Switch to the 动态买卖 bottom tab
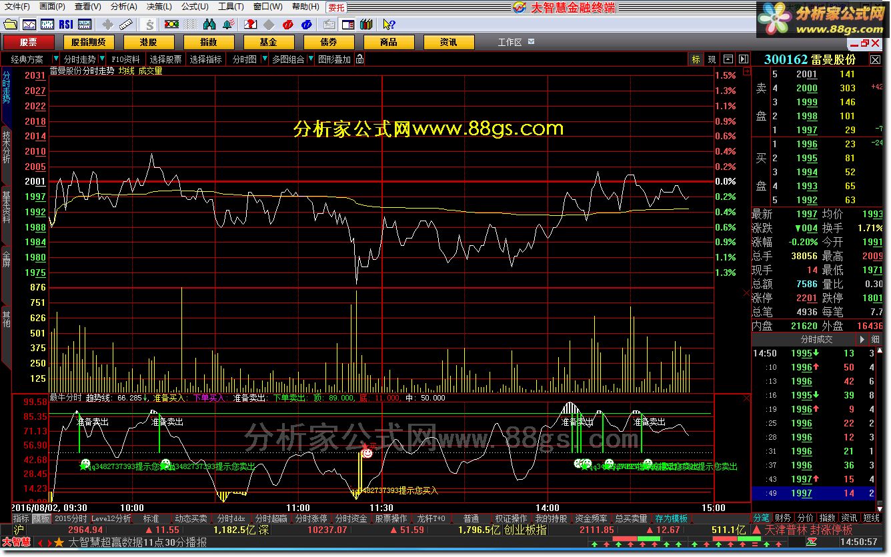The image size is (891, 557). coord(191,518)
